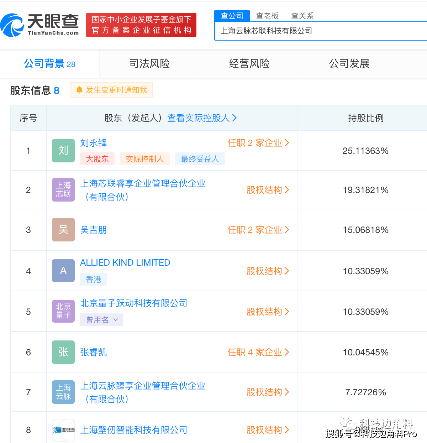This screenshot has height=443, width=427.
Task: Click the 张 avatar icon
Action: pos(63,352)
